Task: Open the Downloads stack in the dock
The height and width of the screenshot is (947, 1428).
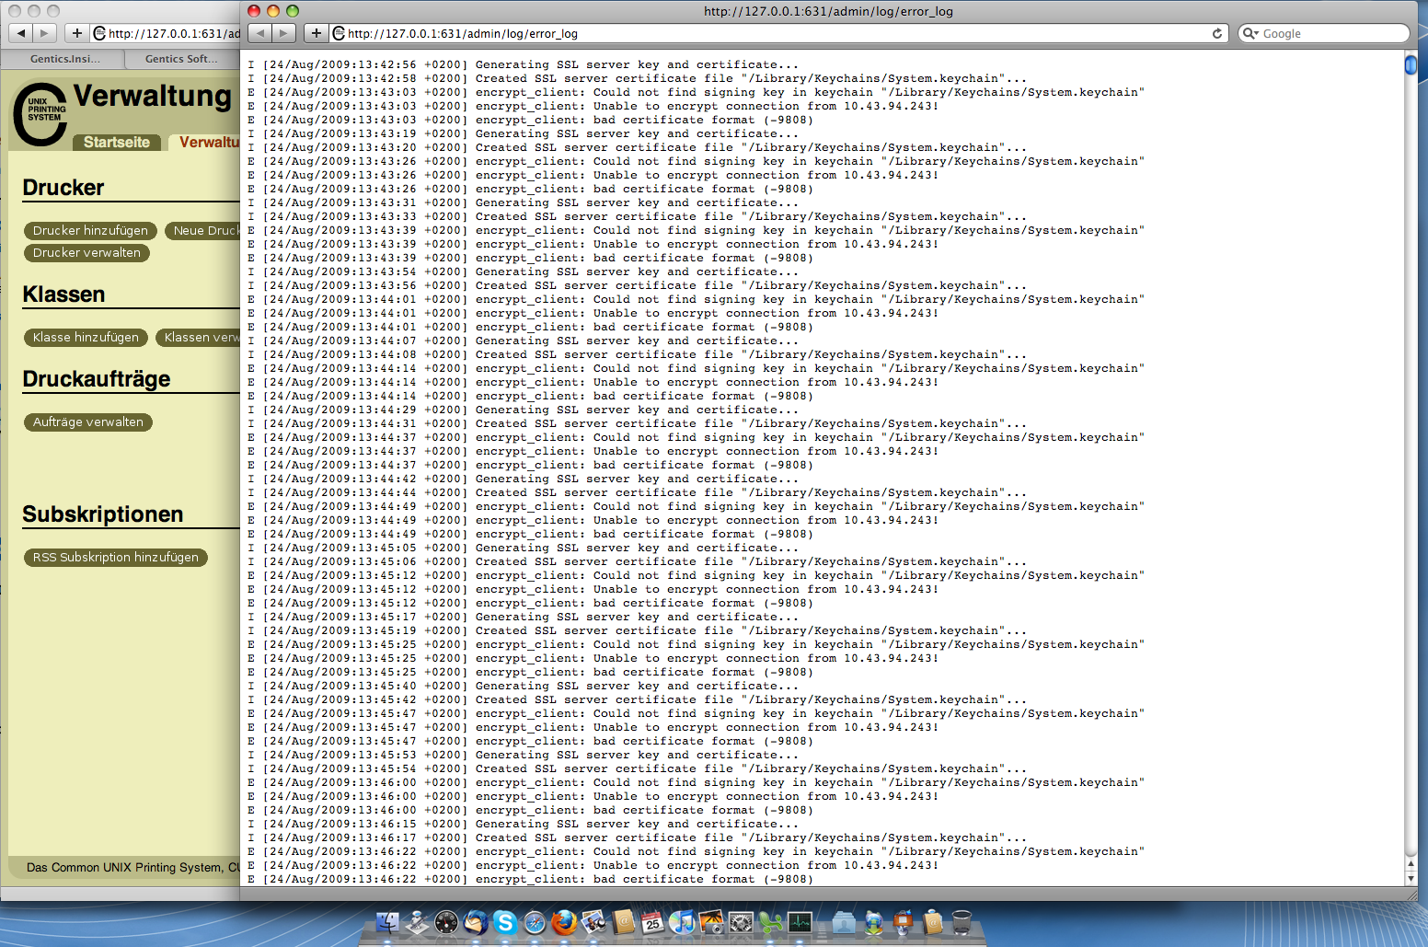Action: (x=873, y=922)
